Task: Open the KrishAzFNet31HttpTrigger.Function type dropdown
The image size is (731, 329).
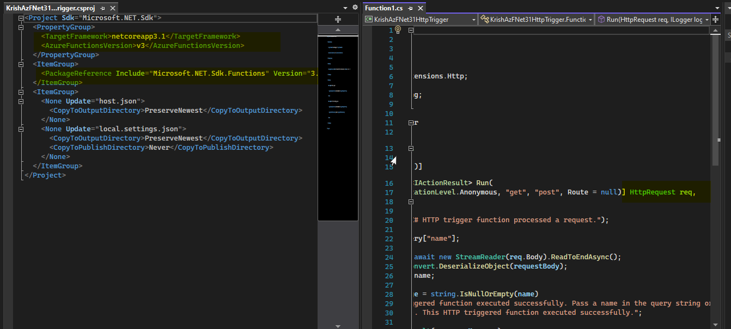Action: click(536, 20)
